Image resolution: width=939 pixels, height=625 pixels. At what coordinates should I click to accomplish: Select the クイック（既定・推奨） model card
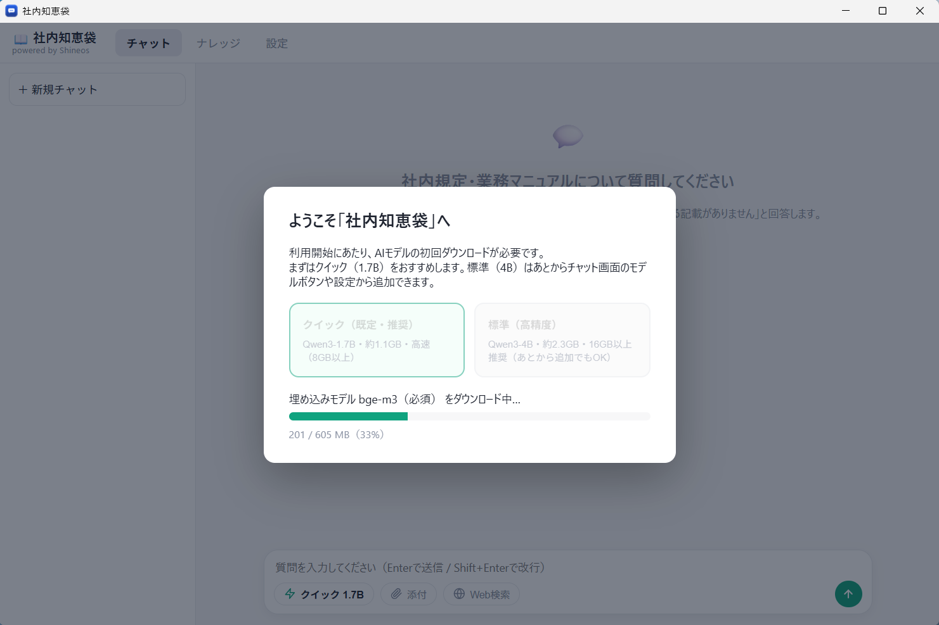(377, 340)
